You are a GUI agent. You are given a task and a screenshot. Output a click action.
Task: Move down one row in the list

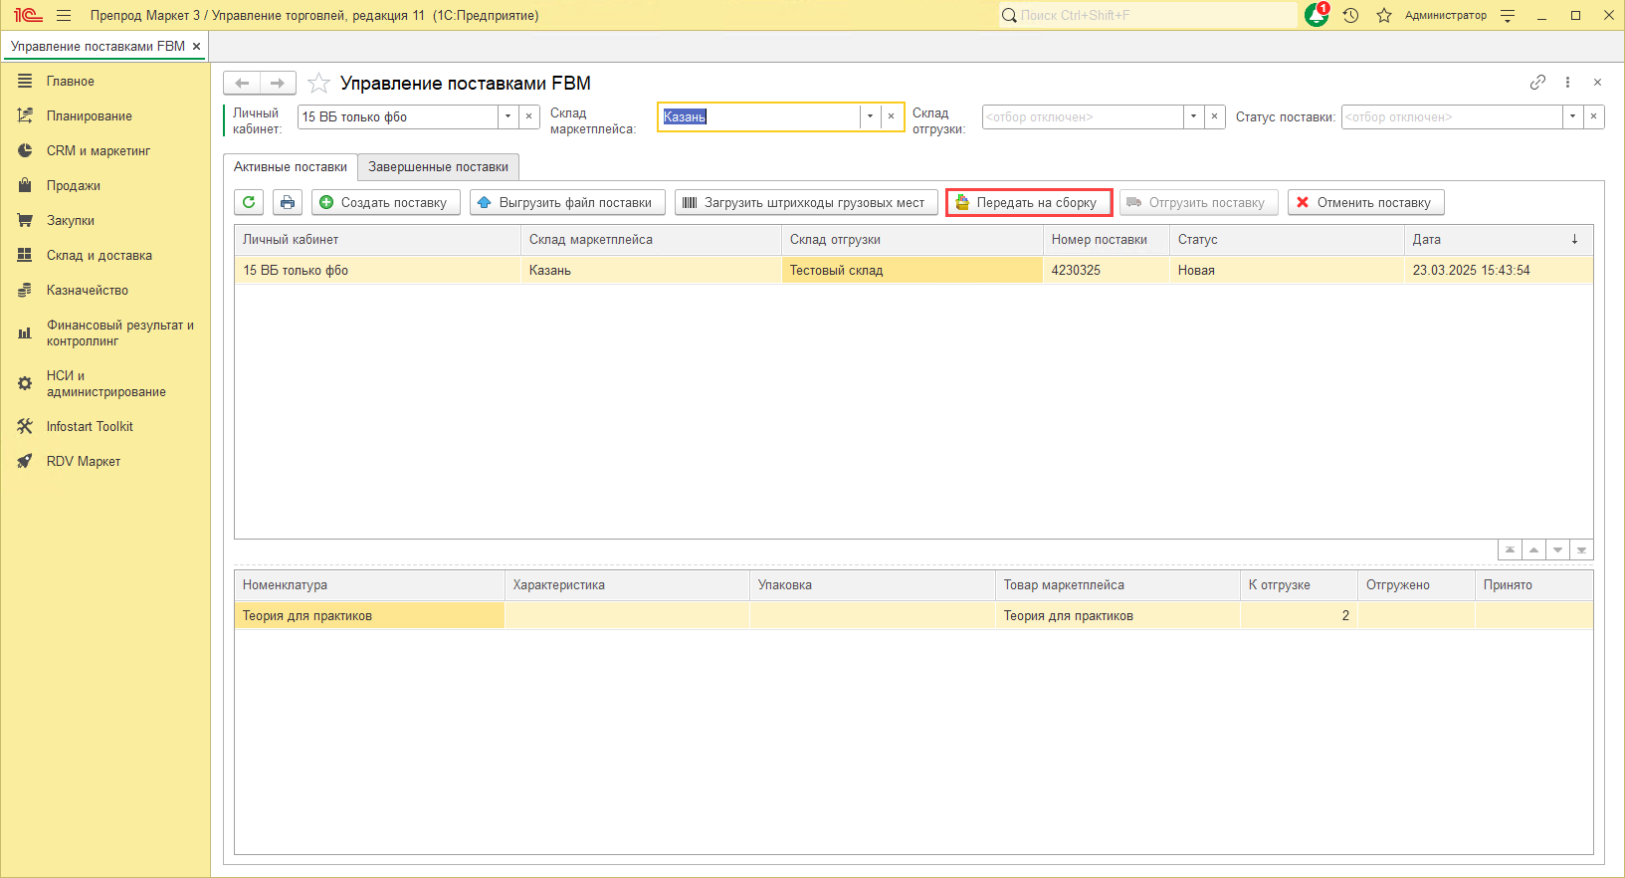(1557, 549)
